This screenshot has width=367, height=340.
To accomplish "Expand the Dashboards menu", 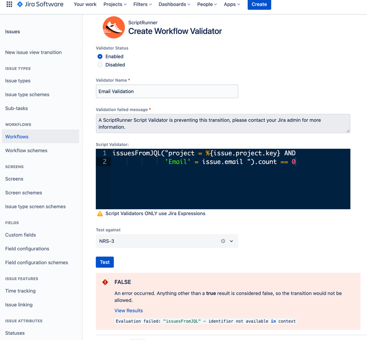I will click(x=174, y=4).
